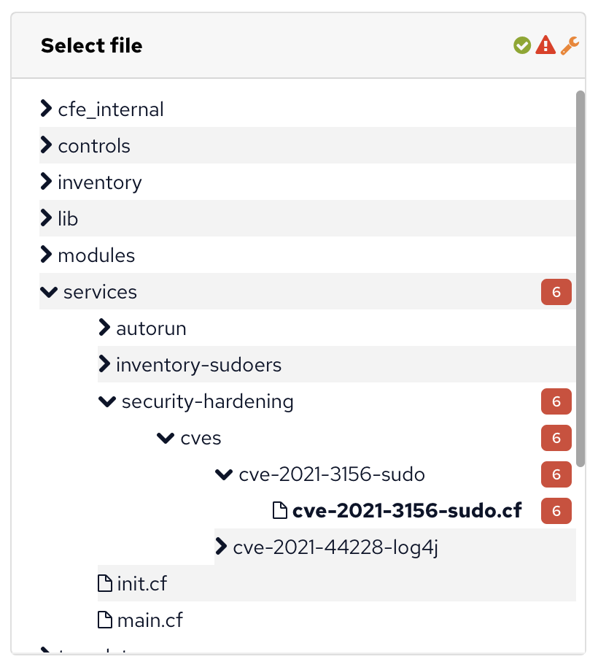Collapse the cves folder chevron
The image size is (598, 670).
click(x=166, y=438)
